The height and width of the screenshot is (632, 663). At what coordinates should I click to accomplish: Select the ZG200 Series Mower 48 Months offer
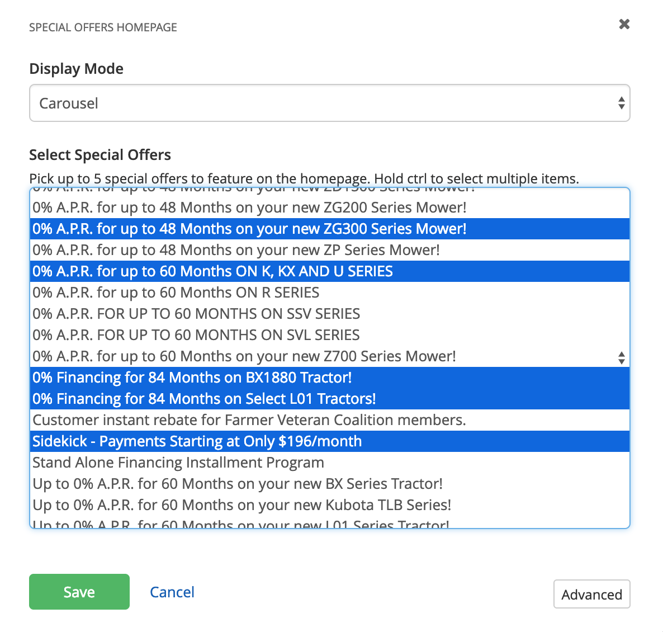pos(329,207)
